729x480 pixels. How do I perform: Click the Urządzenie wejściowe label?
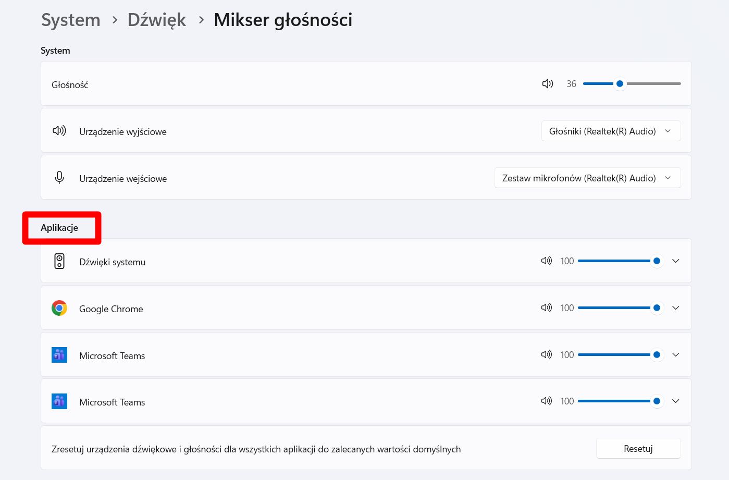pos(123,179)
